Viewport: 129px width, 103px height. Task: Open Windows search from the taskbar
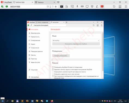[7, 101]
